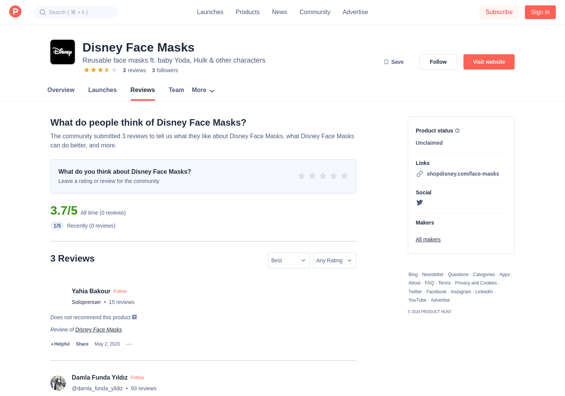This screenshot has height=396, width=565.
Task: Select the Reviews tab
Action: coord(143,90)
